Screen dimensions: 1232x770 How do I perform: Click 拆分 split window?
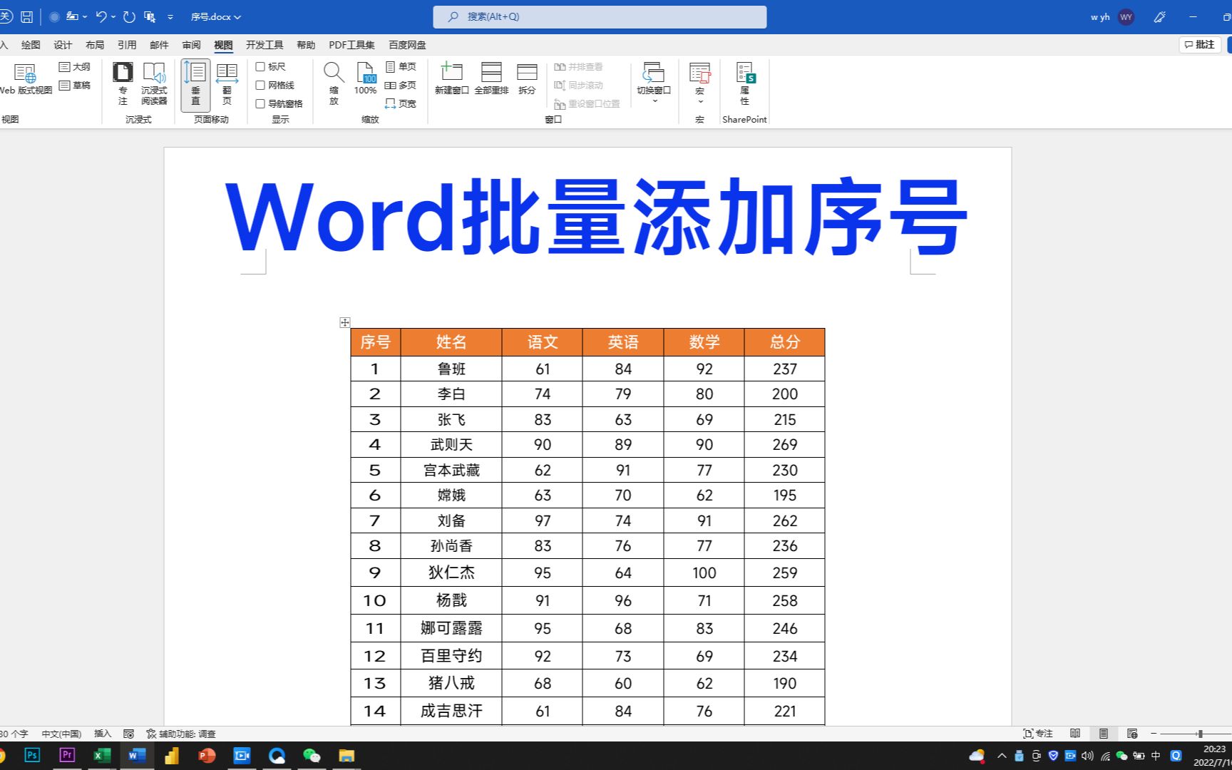pos(527,78)
